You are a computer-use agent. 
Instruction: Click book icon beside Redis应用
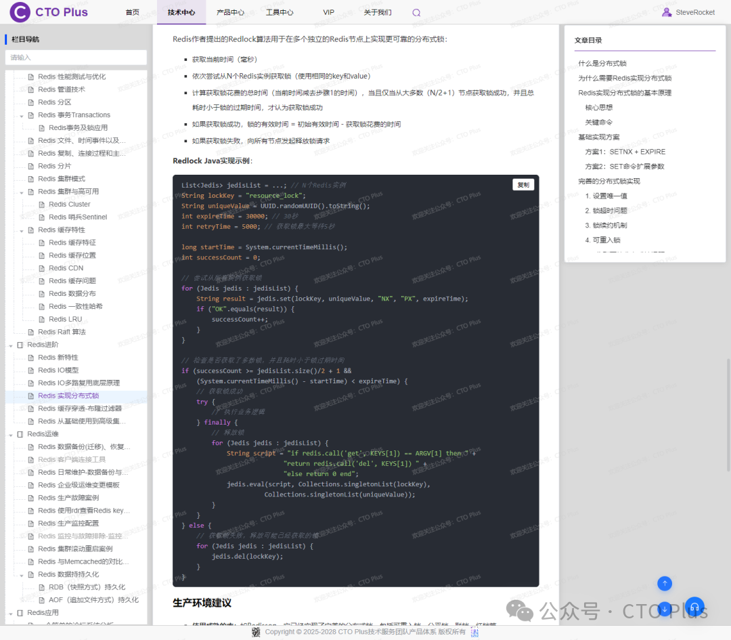pos(20,612)
